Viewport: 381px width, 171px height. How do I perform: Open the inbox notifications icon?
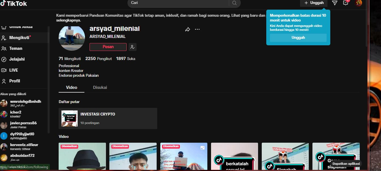pos(346,3)
